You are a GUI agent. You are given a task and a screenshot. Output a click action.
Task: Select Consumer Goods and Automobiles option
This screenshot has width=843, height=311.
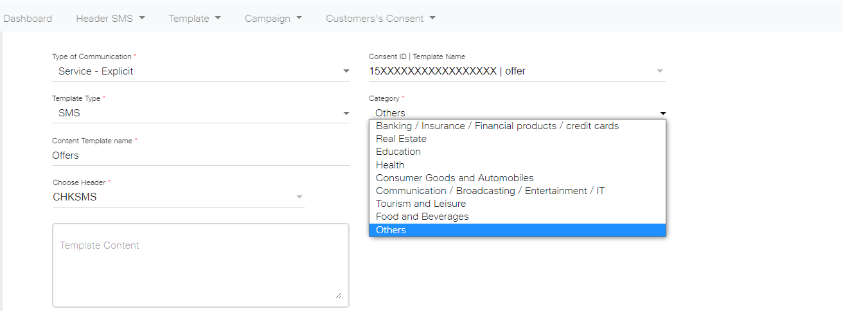pos(517,178)
